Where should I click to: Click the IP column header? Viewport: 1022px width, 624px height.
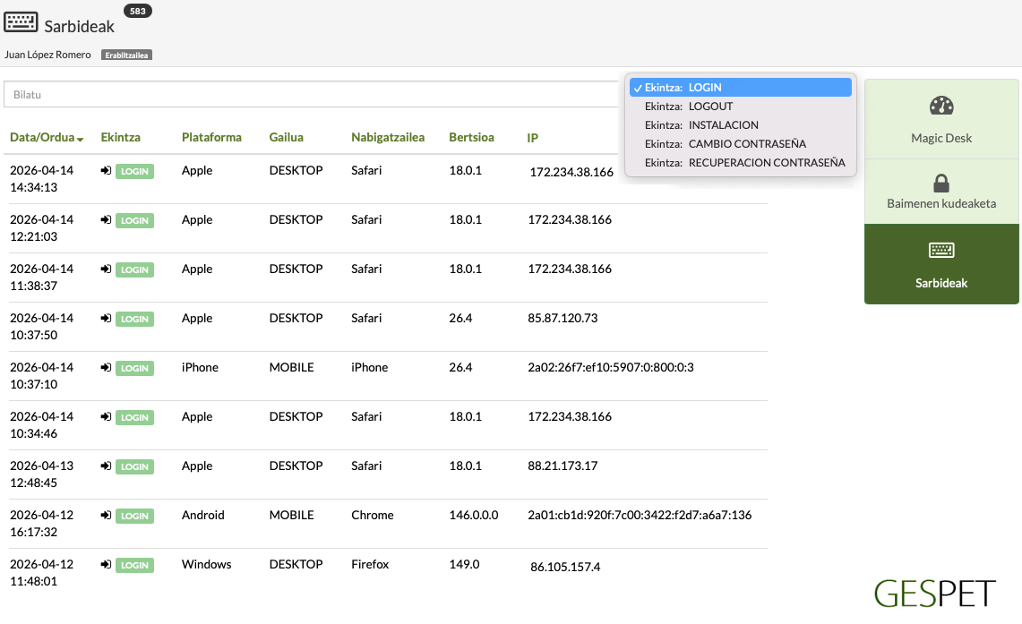532,138
